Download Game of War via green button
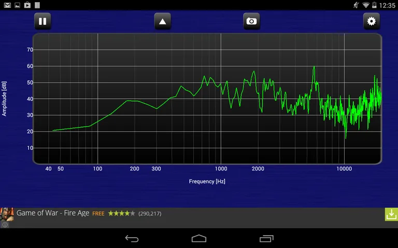 click(x=391, y=214)
